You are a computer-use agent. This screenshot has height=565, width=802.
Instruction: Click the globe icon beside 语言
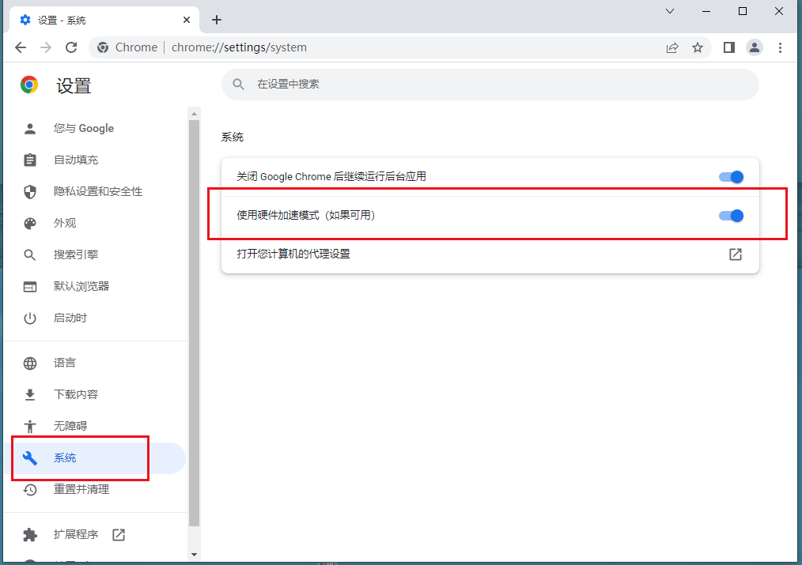tap(30, 363)
